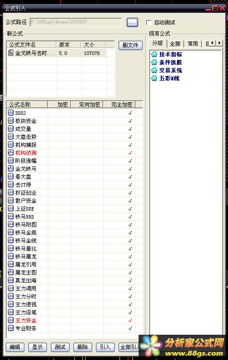The image size is (228, 360).
Task: Select the 主力资金 formula icon
Action: click(x=11, y=320)
